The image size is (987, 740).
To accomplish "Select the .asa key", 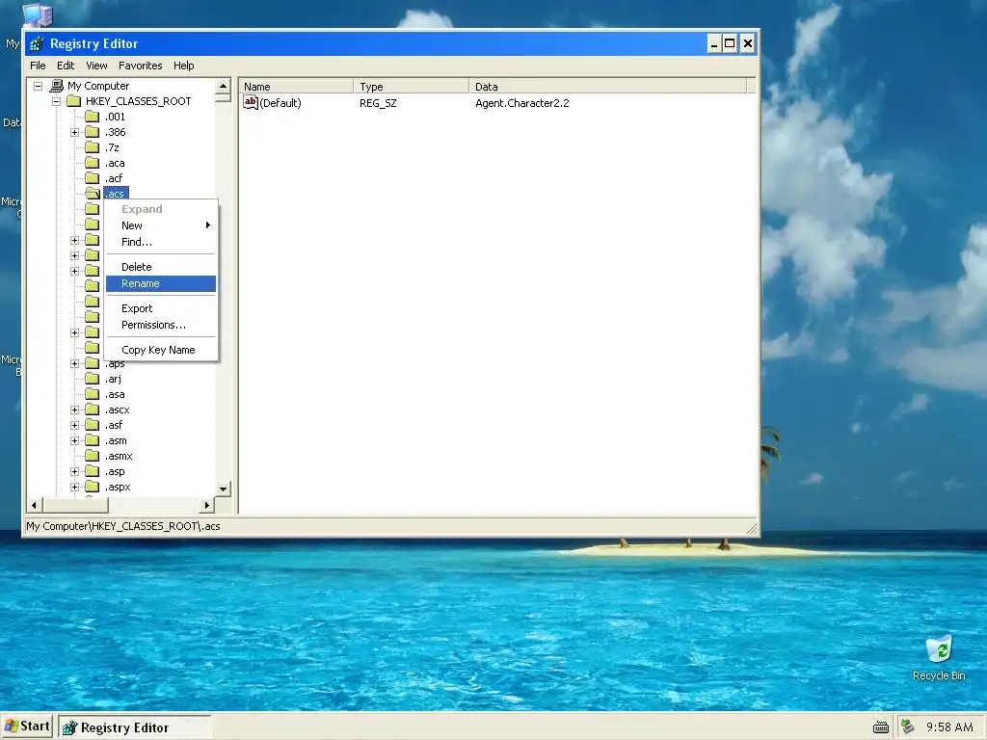I will [115, 394].
